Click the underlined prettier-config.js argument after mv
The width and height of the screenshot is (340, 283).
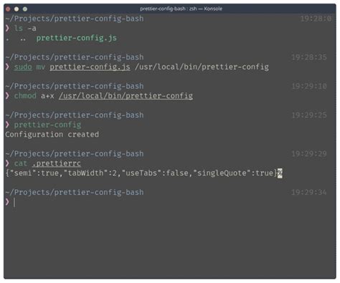tap(90, 67)
